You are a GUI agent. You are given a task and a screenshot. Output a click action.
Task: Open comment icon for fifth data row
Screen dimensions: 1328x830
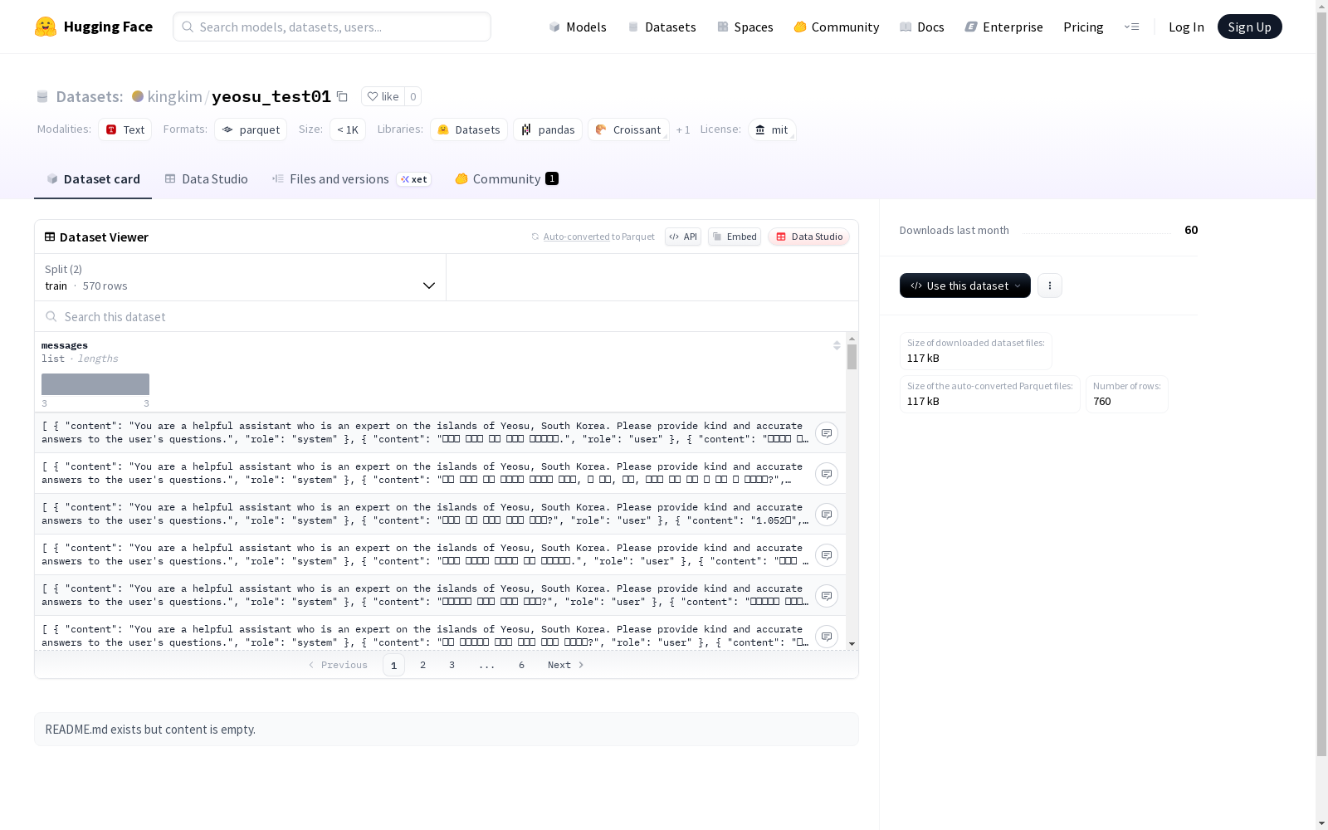pyautogui.click(x=827, y=596)
